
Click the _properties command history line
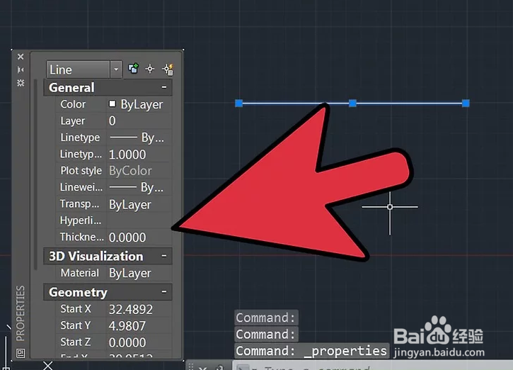[312, 351]
